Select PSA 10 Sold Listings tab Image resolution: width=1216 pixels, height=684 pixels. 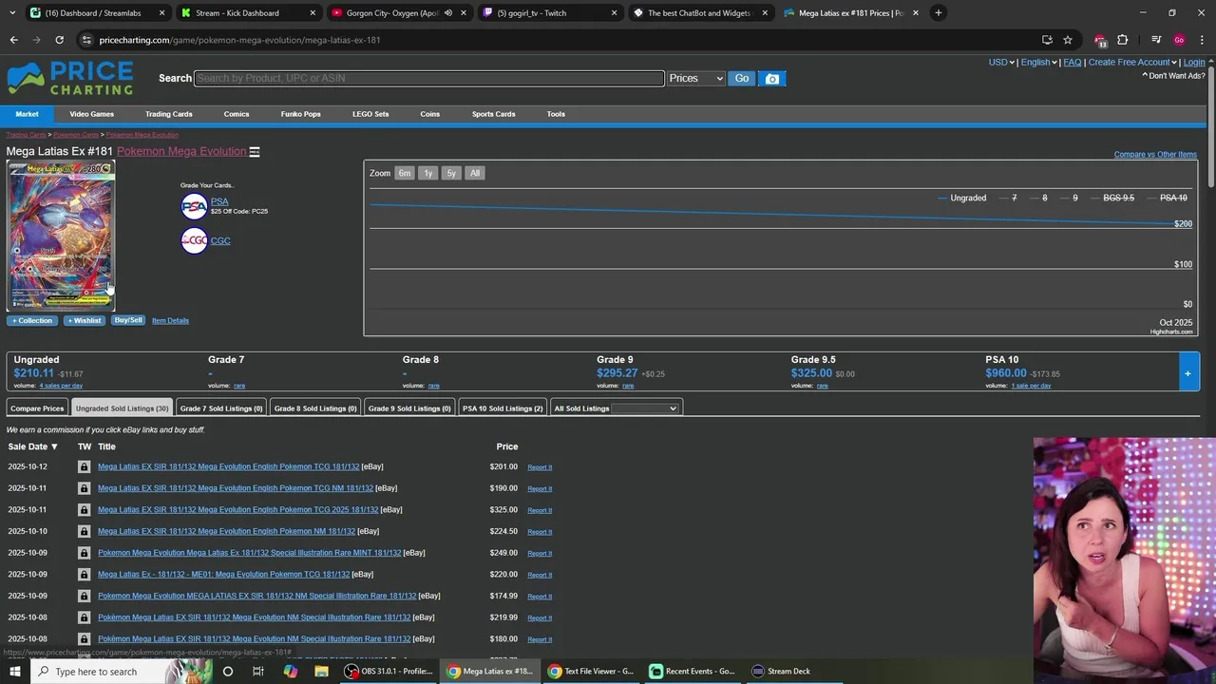503,408
